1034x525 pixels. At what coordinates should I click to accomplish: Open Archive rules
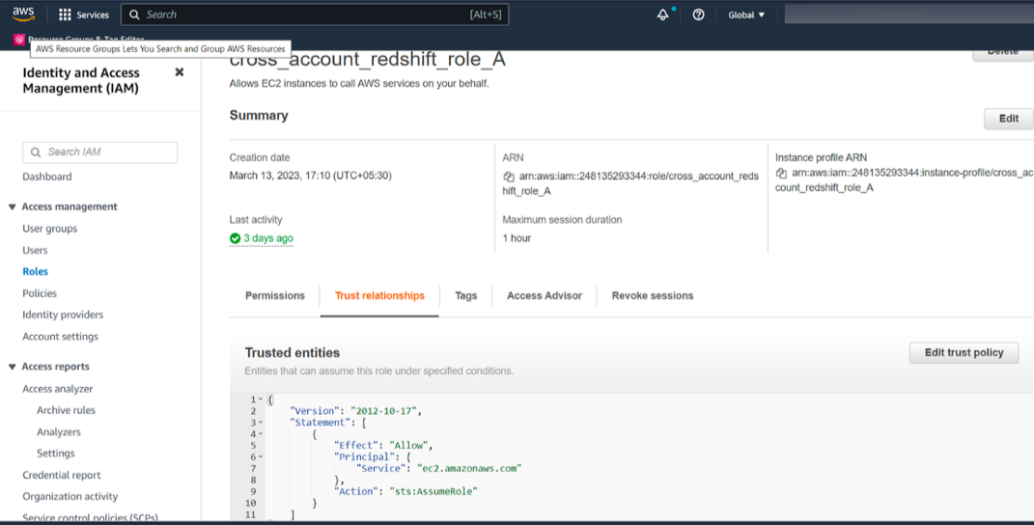click(x=66, y=410)
